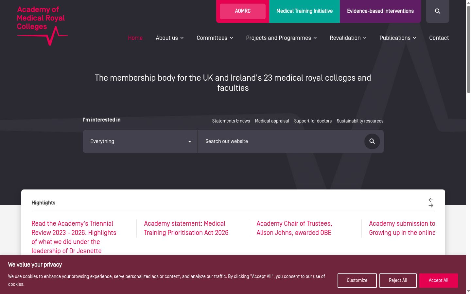The image size is (471, 294).
Task: Click the Academy of Medical Royal Colleges logo
Action: tap(42, 25)
